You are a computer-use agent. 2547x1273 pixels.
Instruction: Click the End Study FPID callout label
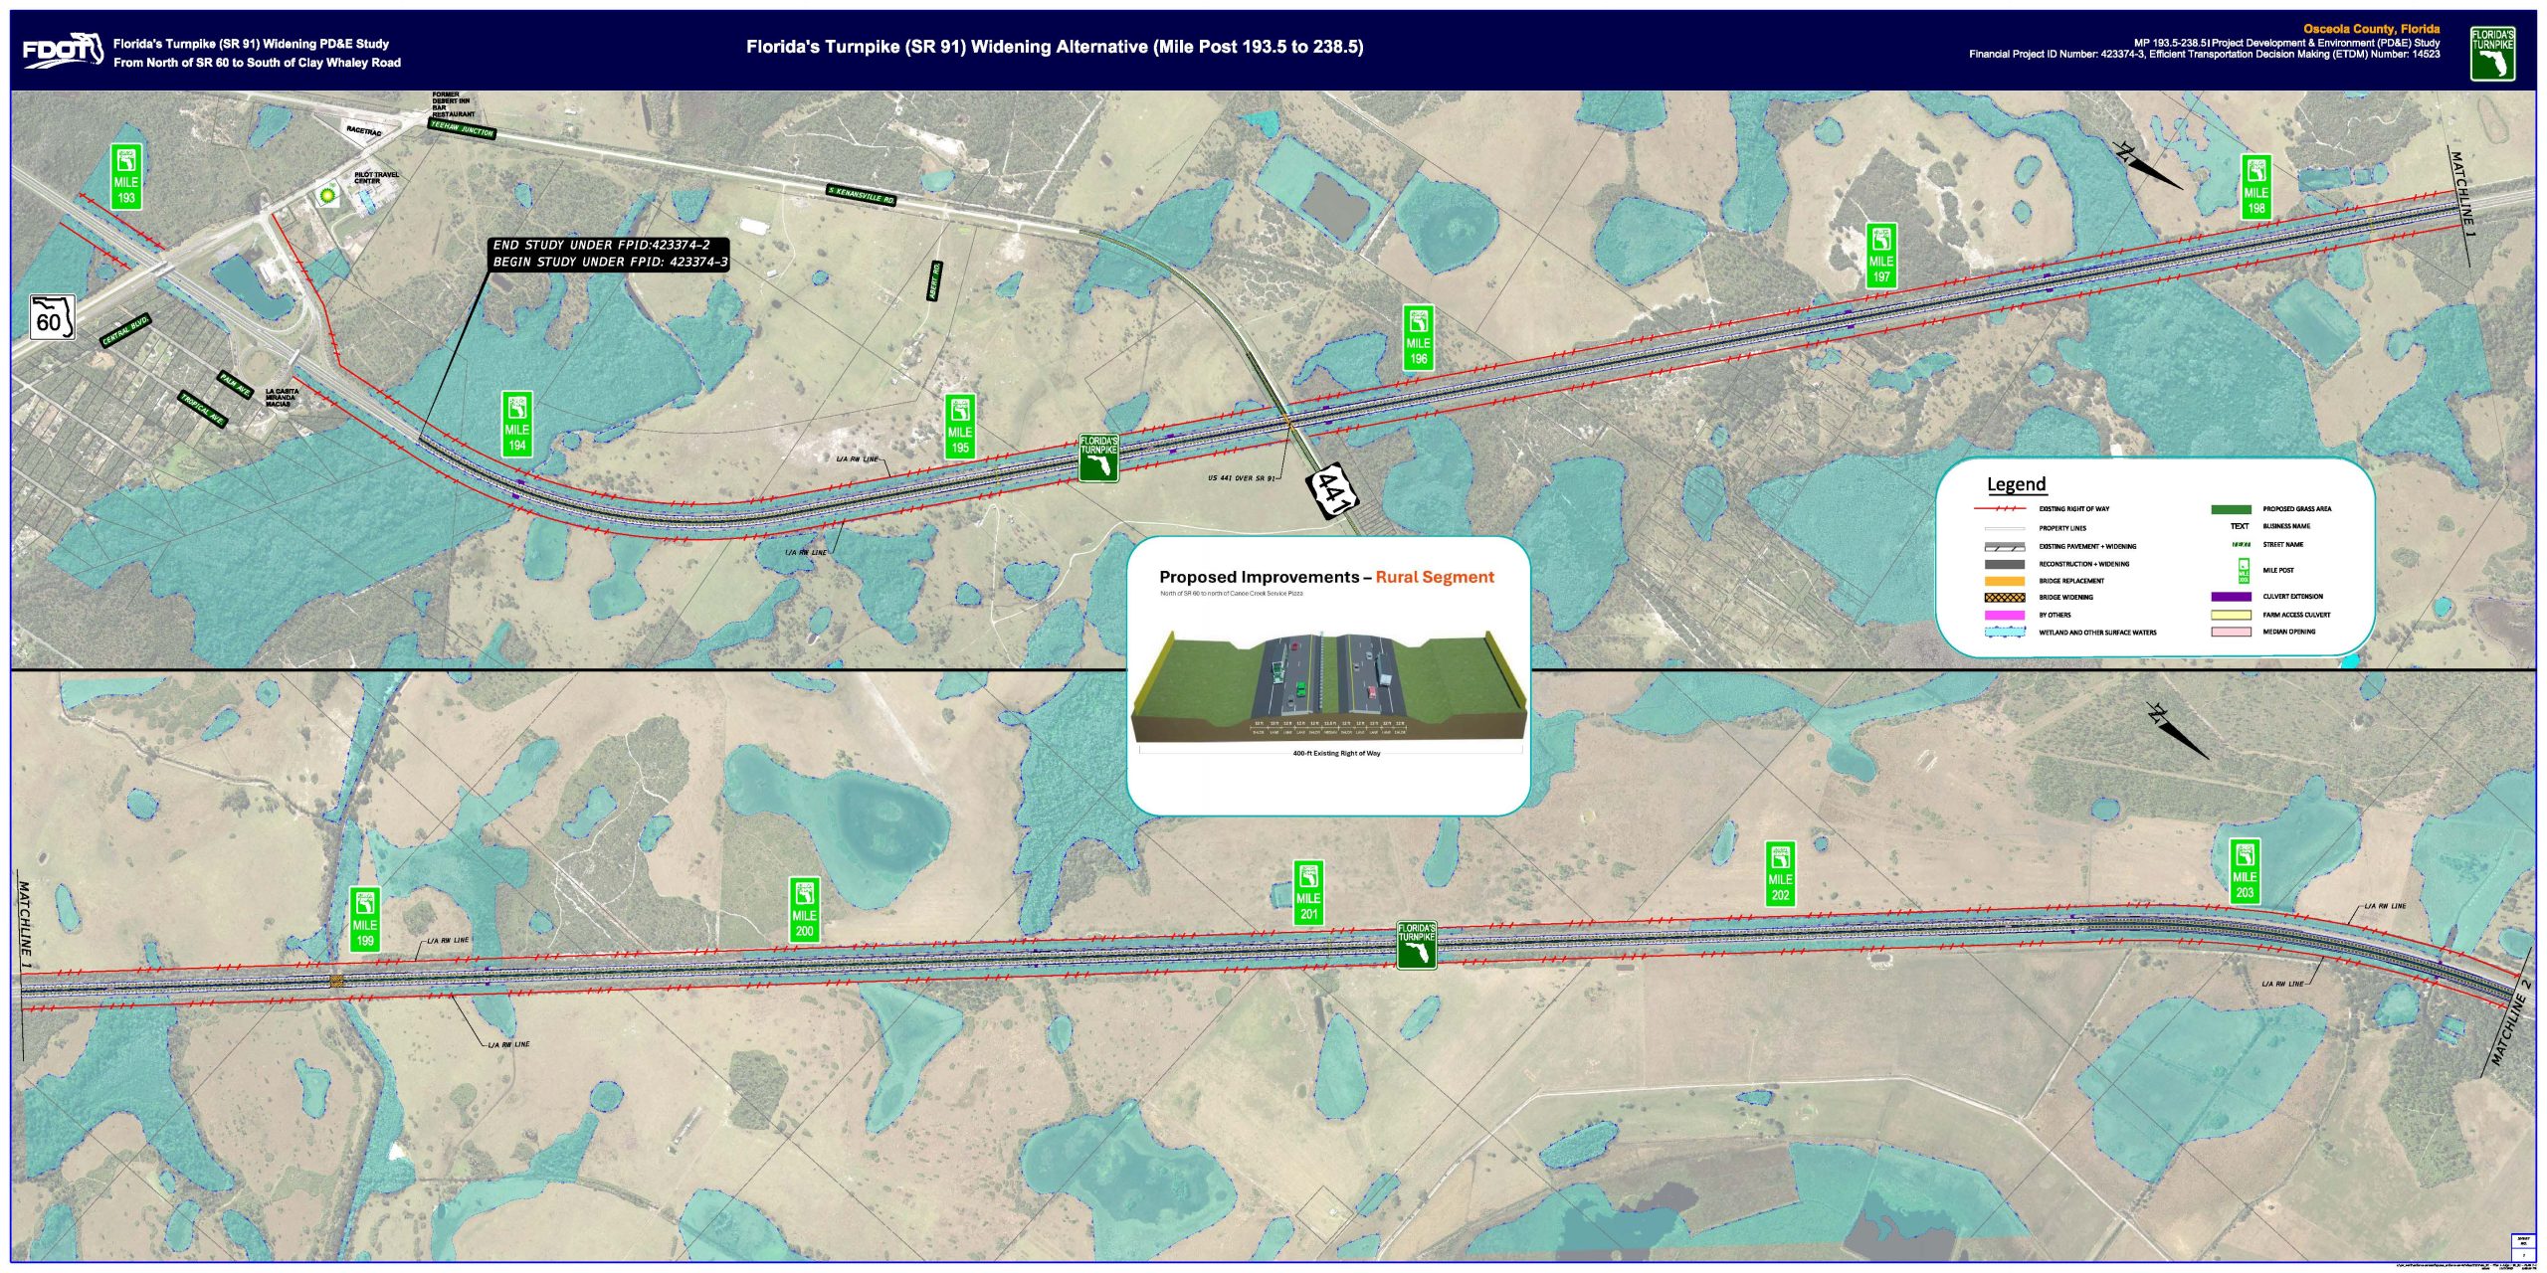click(x=610, y=254)
